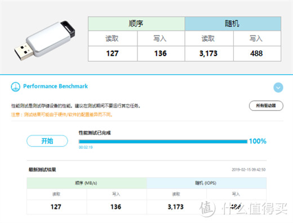Click the random 读取 label in top table

(x=208, y=38)
